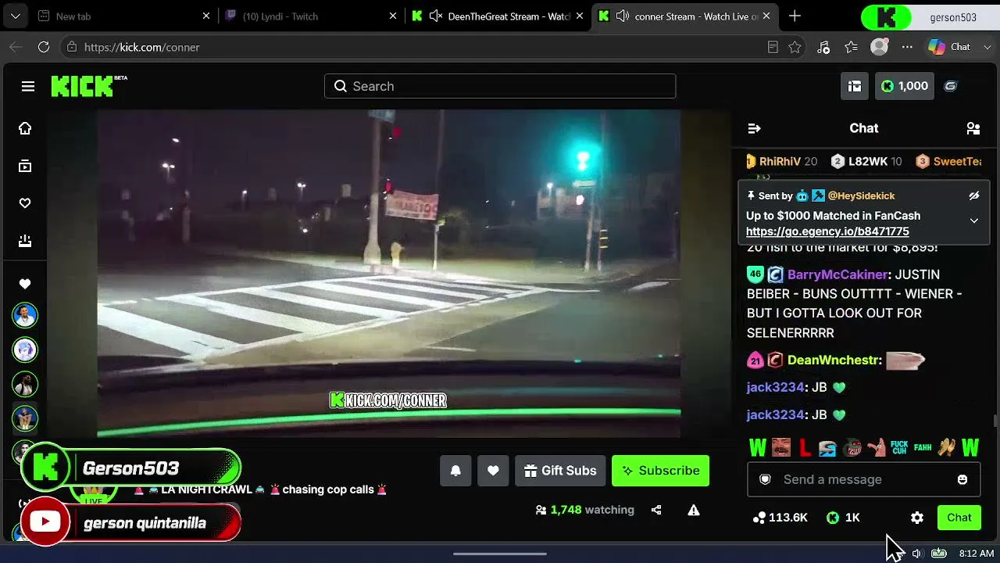Click BarryMcCakiner username in chat

[x=837, y=274]
